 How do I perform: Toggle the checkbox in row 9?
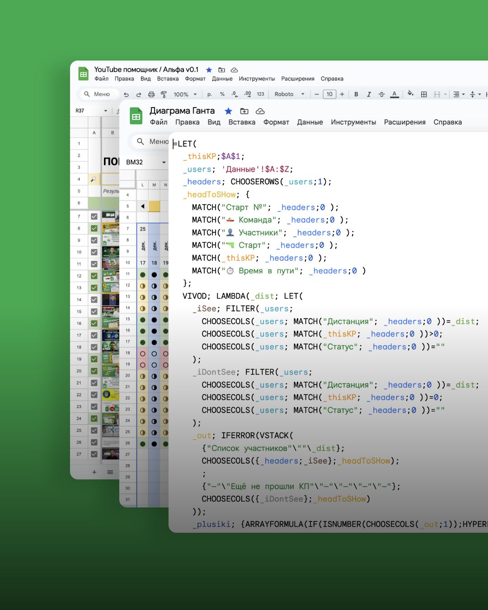(x=94, y=240)
